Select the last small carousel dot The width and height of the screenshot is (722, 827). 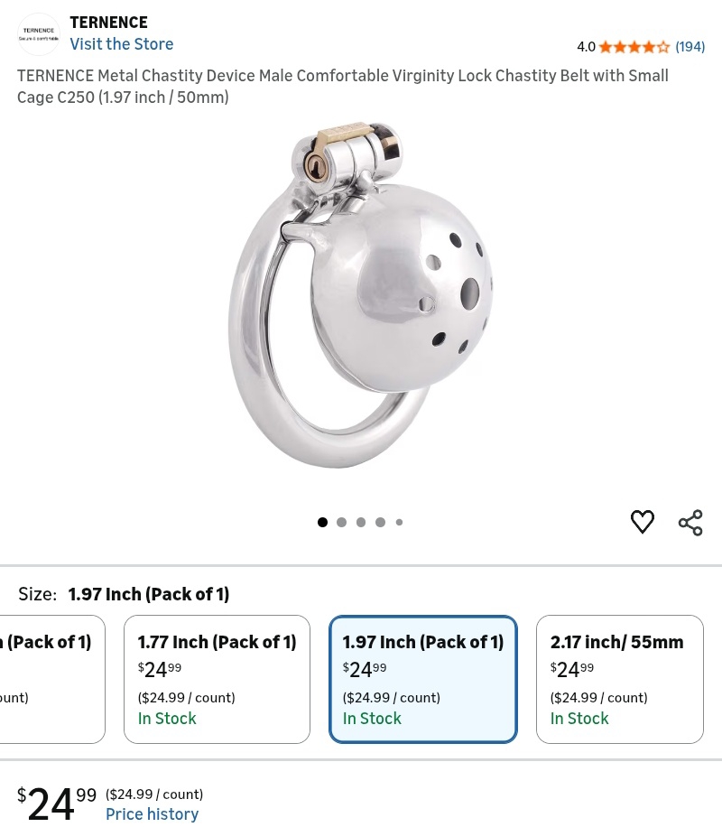pos(399,522)
